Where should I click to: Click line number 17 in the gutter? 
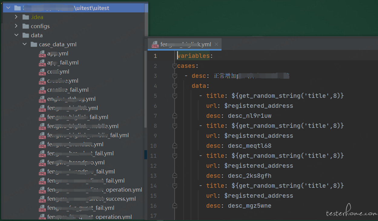pyautogui.click(x=153, y=216)
